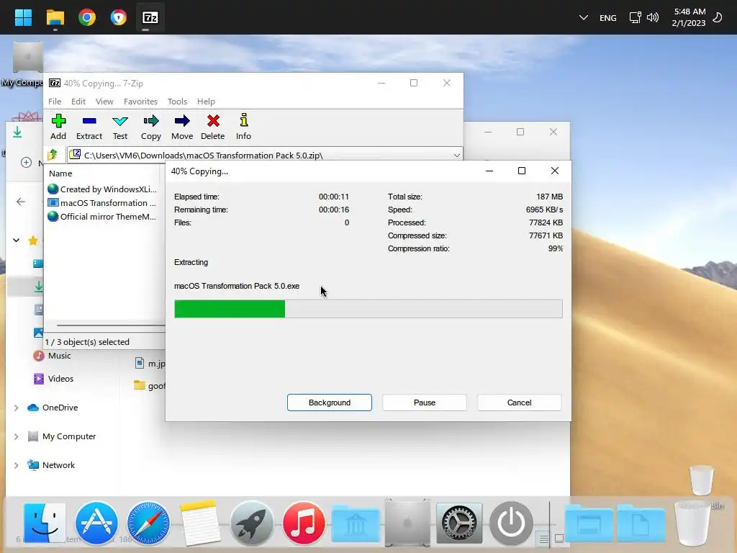The height and width of the screenshot is (553, 737).
Task: Select OneDrive in Explorer sidebar
Action: (53, 408)
